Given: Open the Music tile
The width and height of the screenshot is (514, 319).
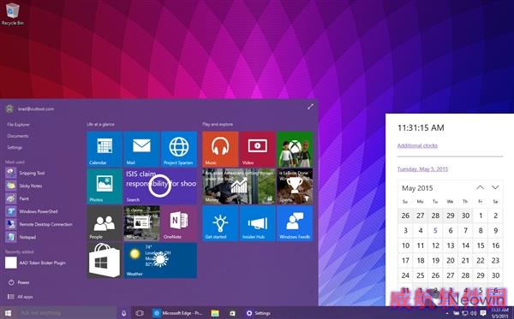Looking at the screenshot, I should (220, 149).
